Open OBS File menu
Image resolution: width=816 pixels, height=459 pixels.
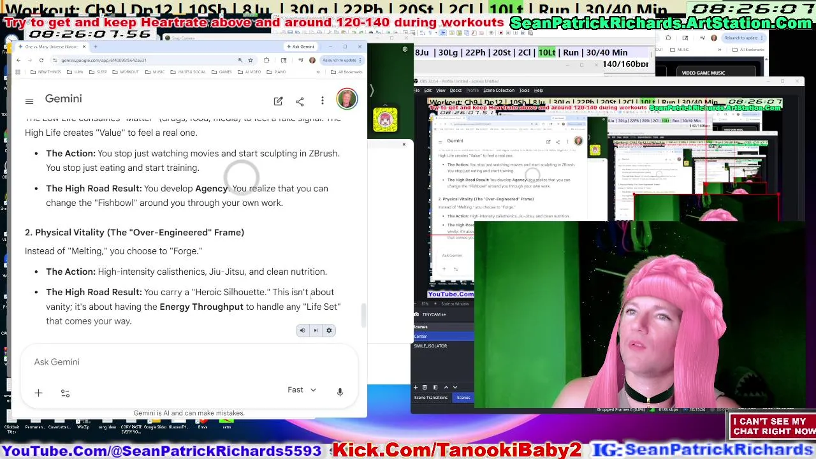coord(417,91)
